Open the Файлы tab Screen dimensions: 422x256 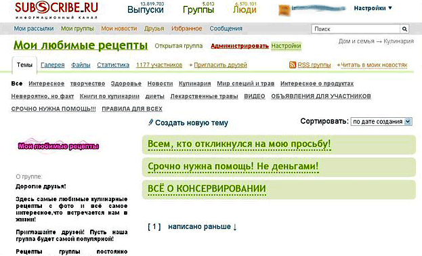(x=81, y=65)
